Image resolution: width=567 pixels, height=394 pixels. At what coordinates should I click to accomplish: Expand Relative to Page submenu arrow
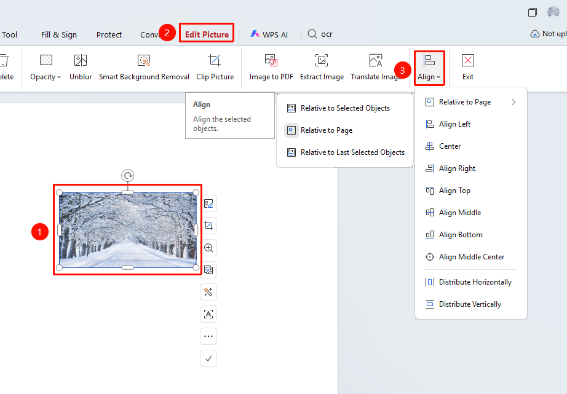(x=513, y=102)
